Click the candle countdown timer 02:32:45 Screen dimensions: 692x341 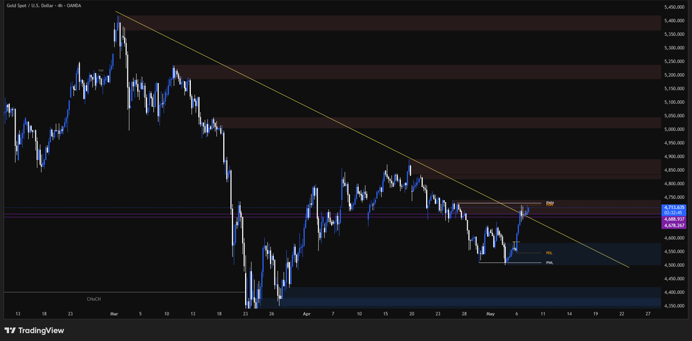point(674,213)
